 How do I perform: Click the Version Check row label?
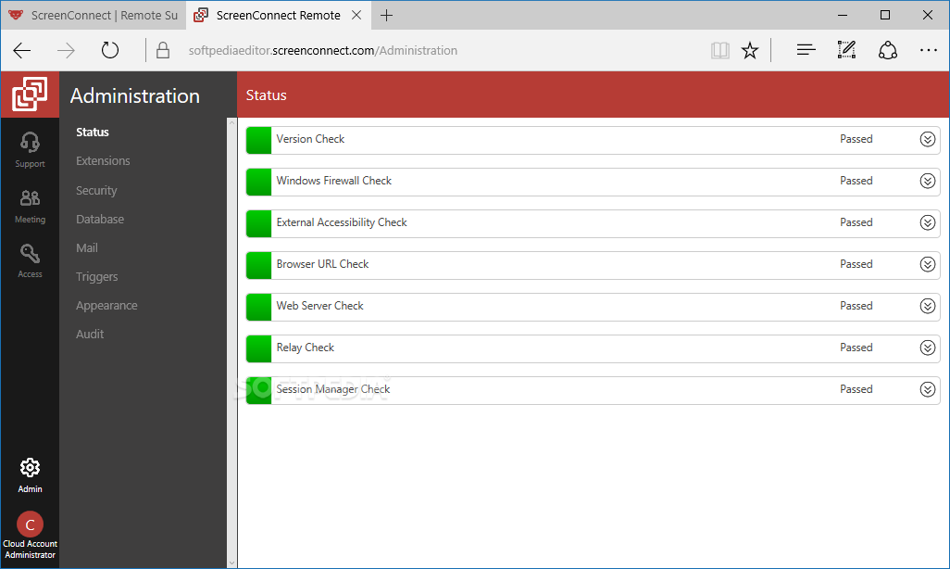310,139
